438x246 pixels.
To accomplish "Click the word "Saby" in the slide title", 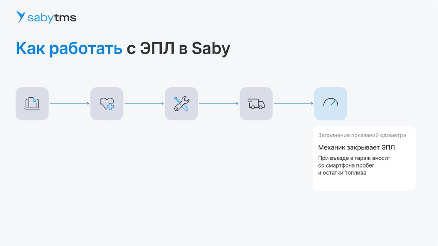I will coord(211,48).
